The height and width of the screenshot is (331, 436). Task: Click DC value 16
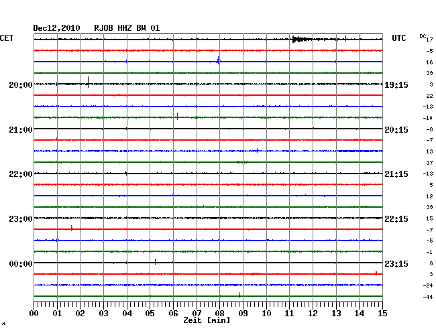[x=429, y=62]
